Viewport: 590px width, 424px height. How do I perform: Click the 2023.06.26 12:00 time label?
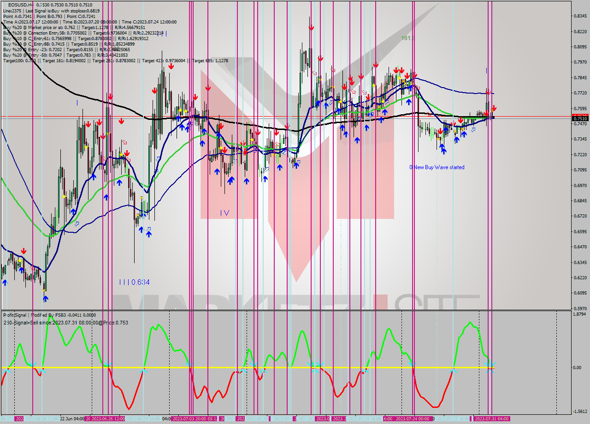[x=108, y=419]
